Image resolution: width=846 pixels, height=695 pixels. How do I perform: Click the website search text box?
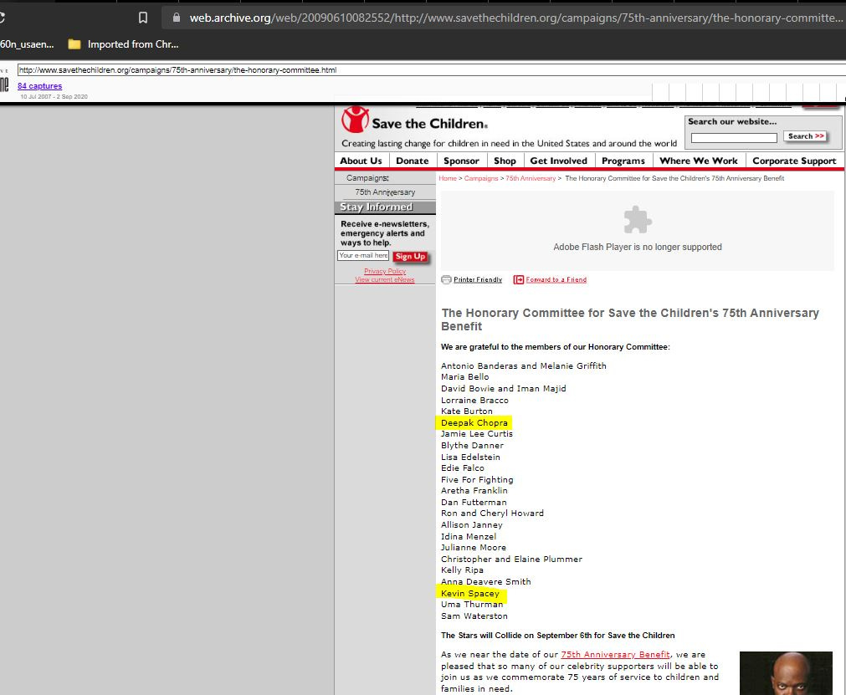point(734,138)
